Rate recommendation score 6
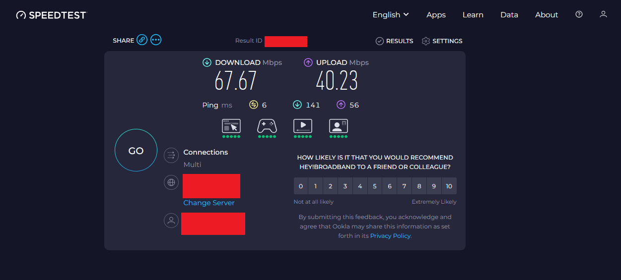621x280 pixels. [390, 186]
